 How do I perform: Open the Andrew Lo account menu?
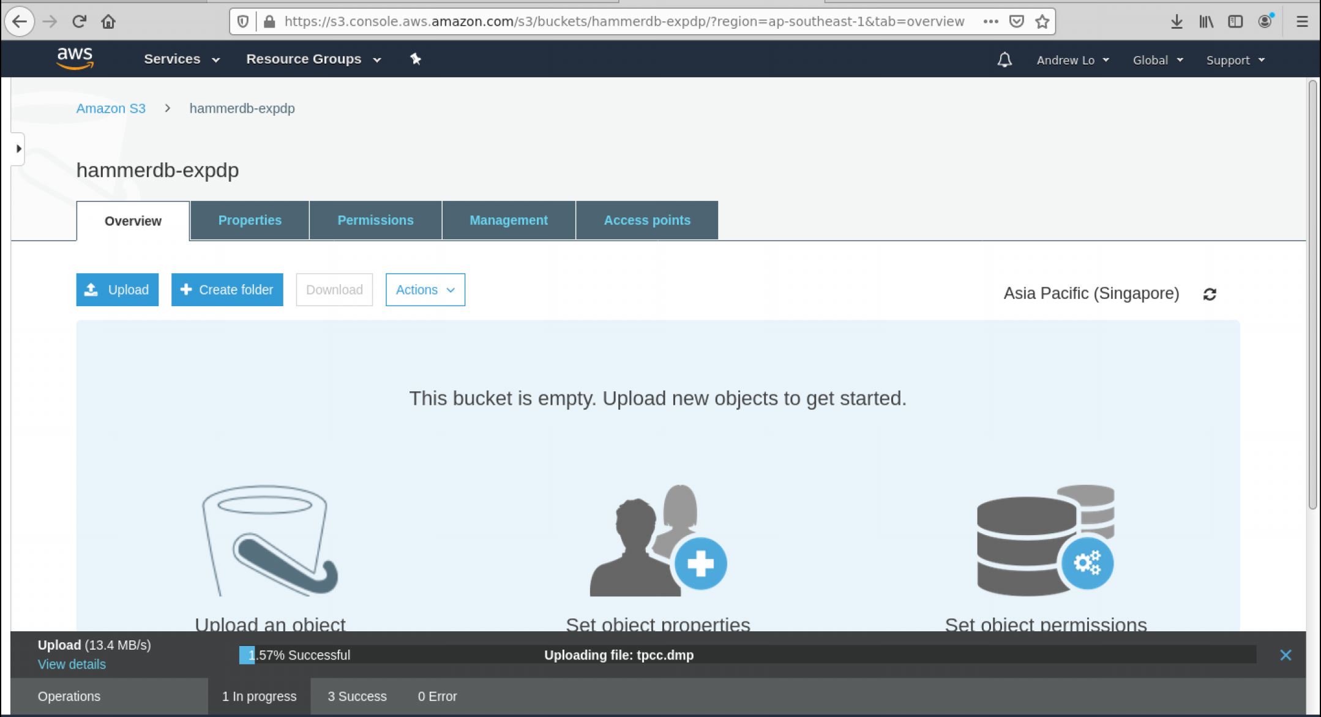tap(1072, 60)
